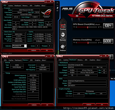Click the LPCIO value IT8720
The width and height of the screenshot is (115, 110).
[x=87, y=75]
